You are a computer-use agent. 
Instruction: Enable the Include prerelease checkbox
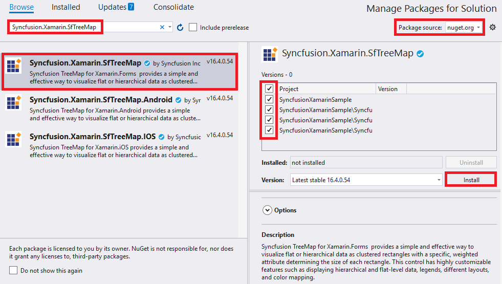(x=193, y=27)
